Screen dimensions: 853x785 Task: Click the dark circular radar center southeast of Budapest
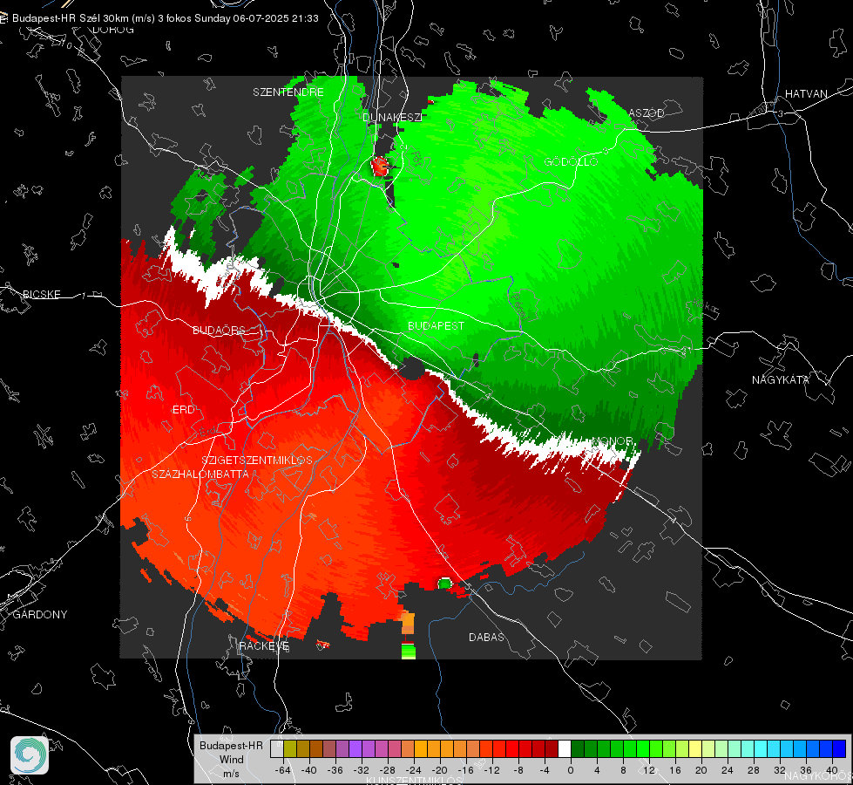[x=412, y=369]
